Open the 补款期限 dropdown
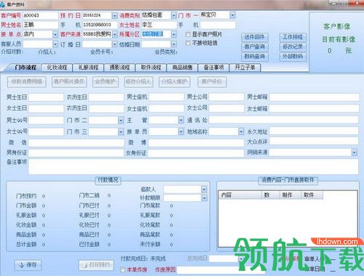Image resolution: width=364 pixels, height=276 pixels. 205,198
